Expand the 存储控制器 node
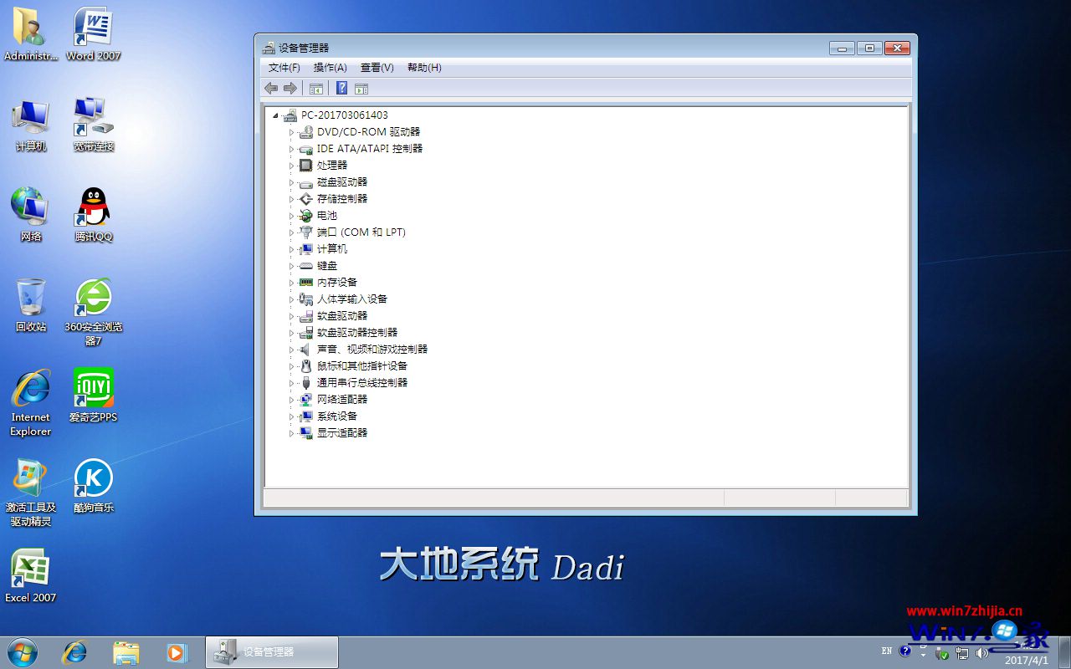 292,199
